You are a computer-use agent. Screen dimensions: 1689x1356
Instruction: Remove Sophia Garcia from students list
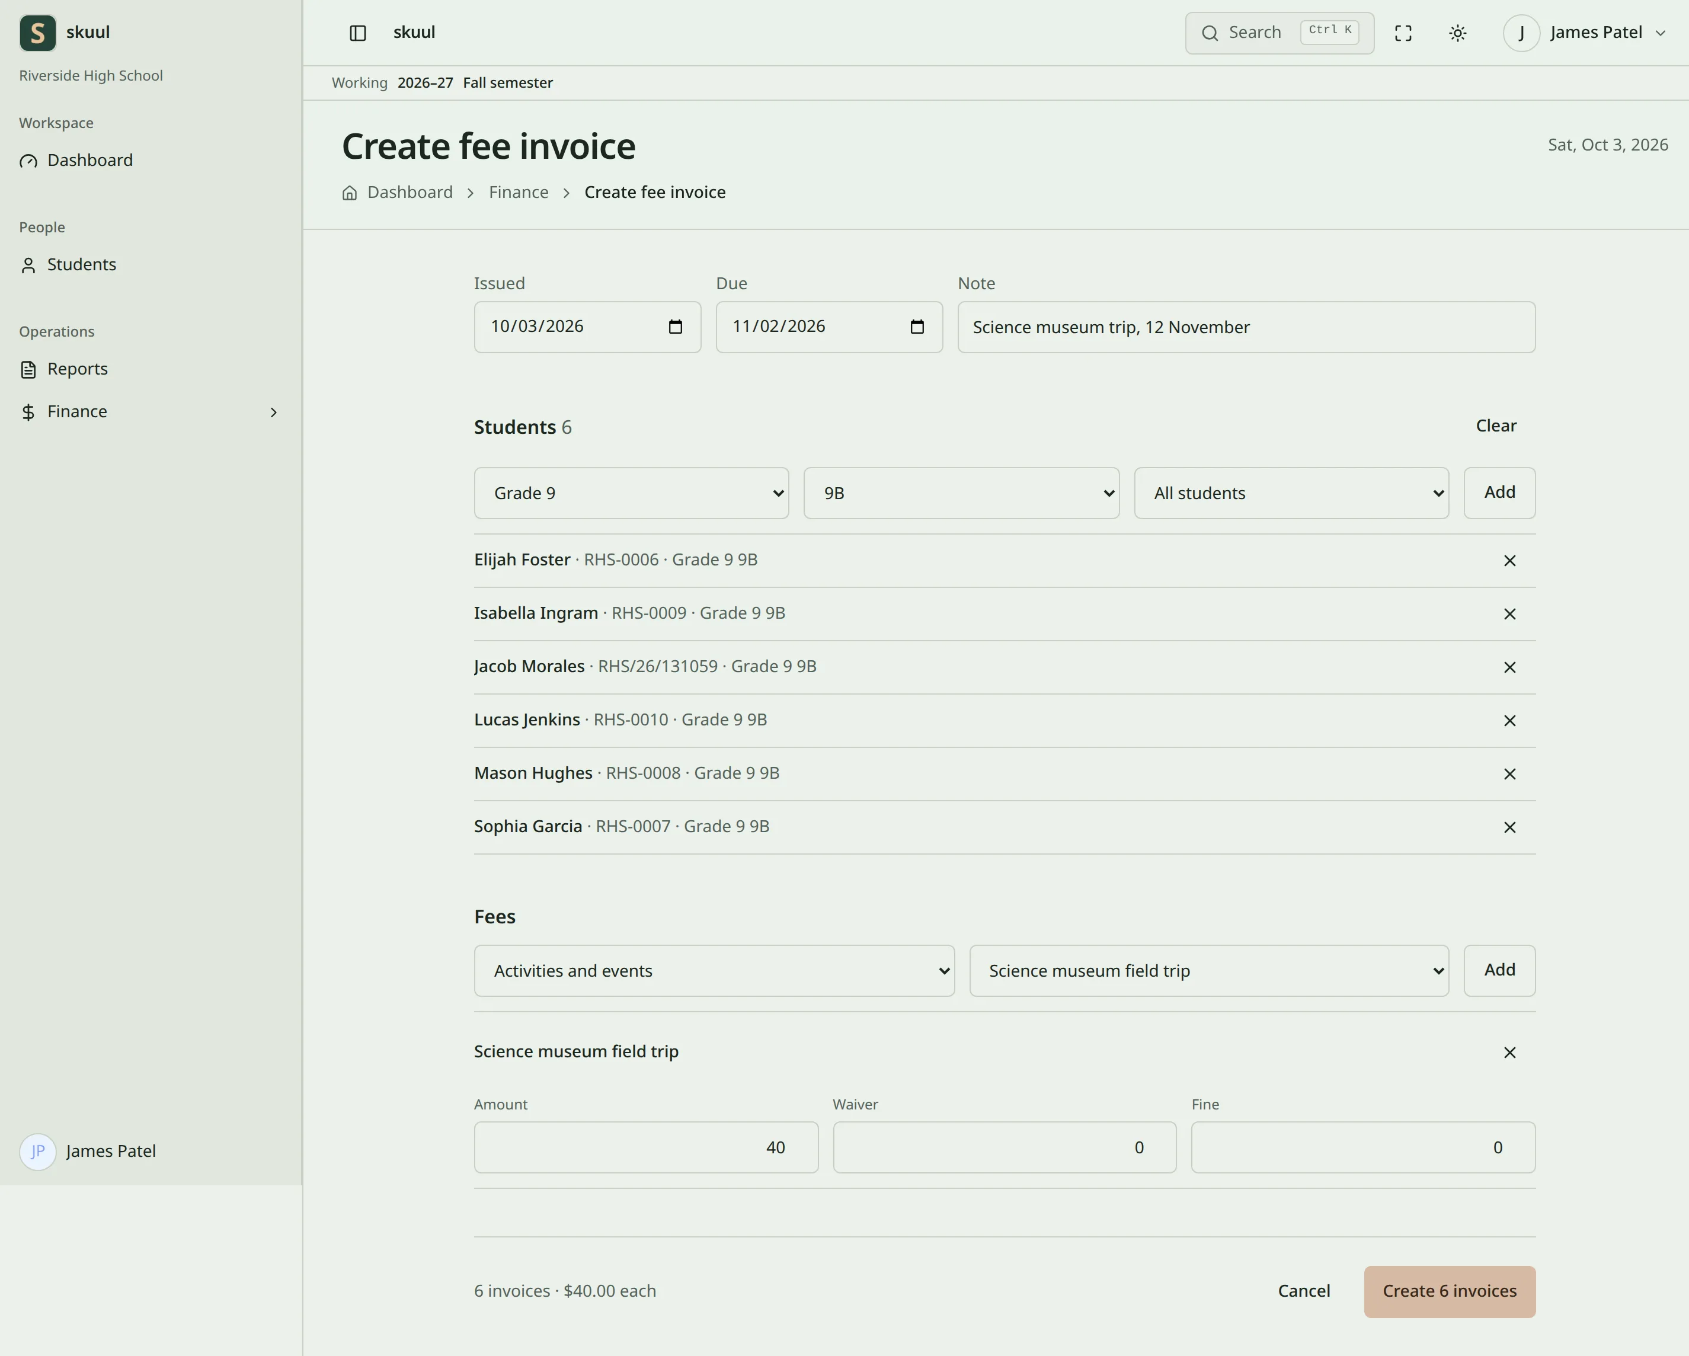(x=1509, y=827)
